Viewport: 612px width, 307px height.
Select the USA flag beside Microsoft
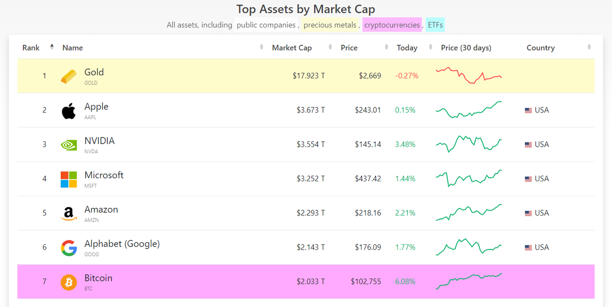coord(529,179)
